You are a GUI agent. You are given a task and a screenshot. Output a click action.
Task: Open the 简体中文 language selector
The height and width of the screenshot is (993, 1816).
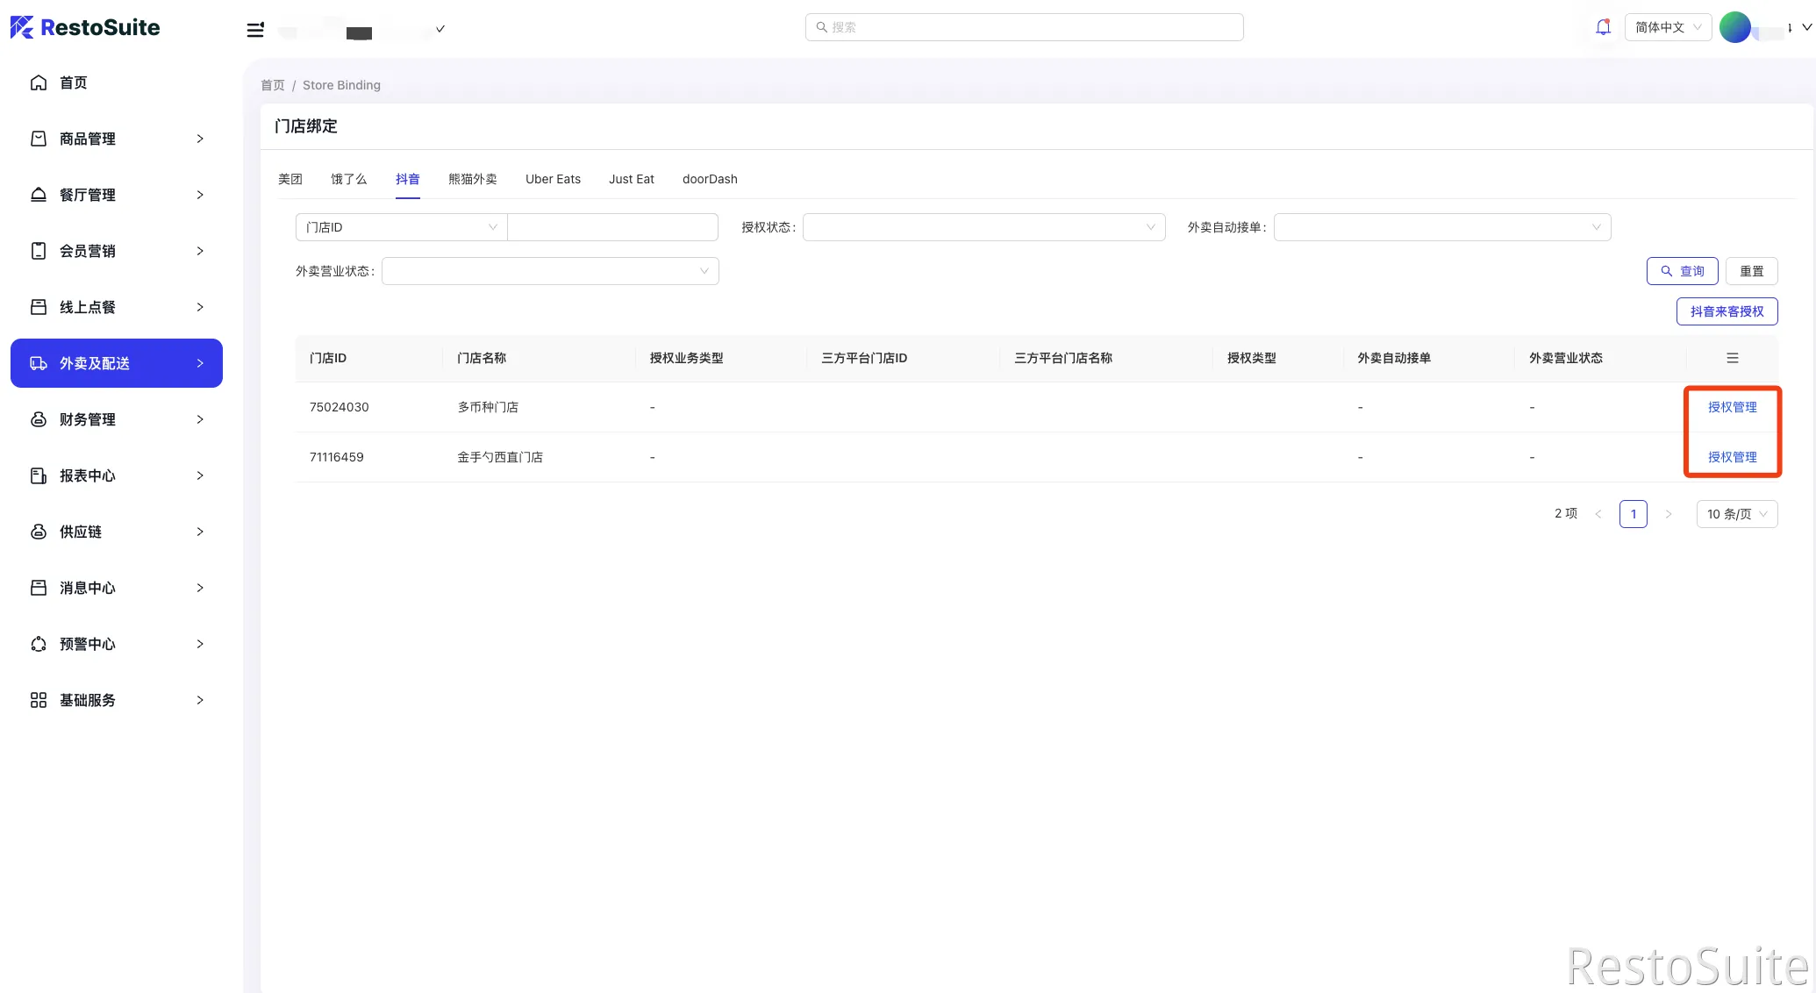pos(1668,27)
